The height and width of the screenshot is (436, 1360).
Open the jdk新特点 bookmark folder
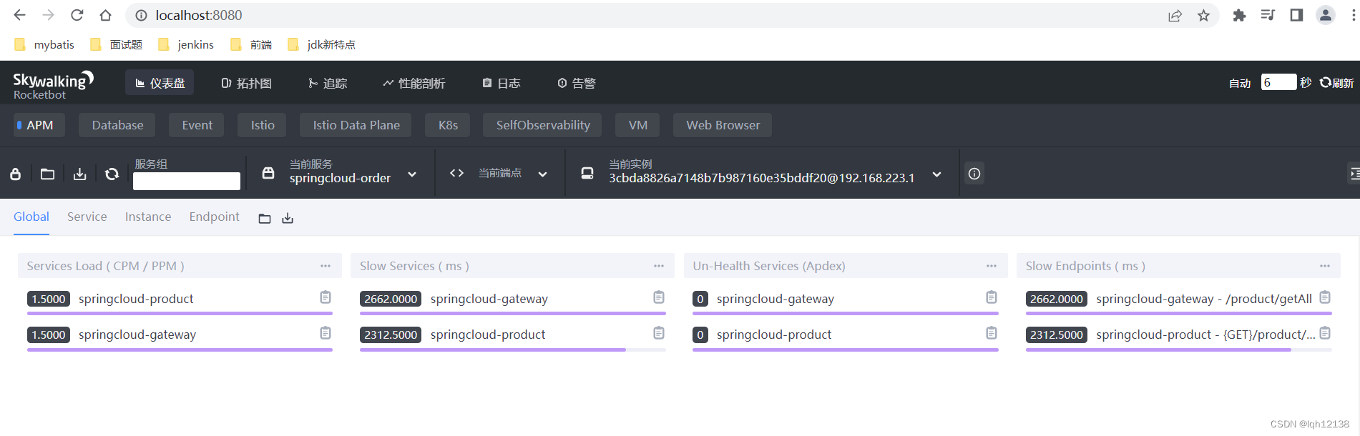[321, 44]
